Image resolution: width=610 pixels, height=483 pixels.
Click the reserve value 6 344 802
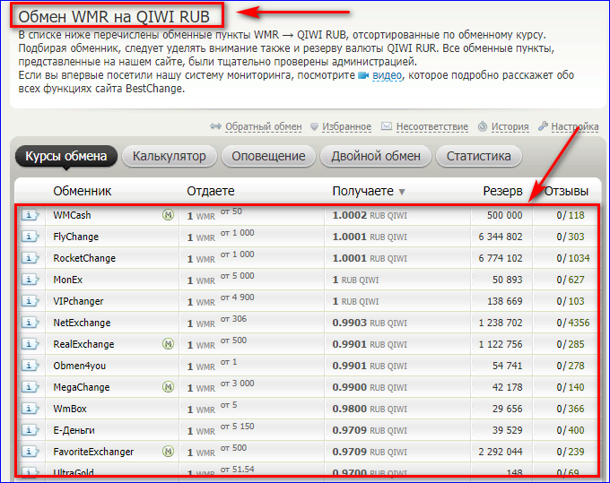click(x=501, y=237)
